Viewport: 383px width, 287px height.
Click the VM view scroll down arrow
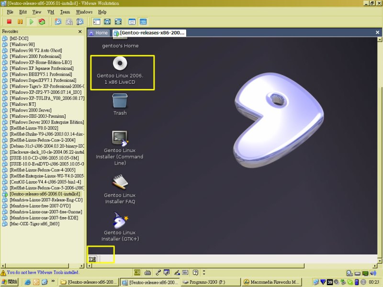click(380, 261)
